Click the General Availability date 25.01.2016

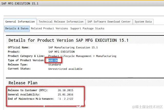pyautogui.click(x=66, y=95)
